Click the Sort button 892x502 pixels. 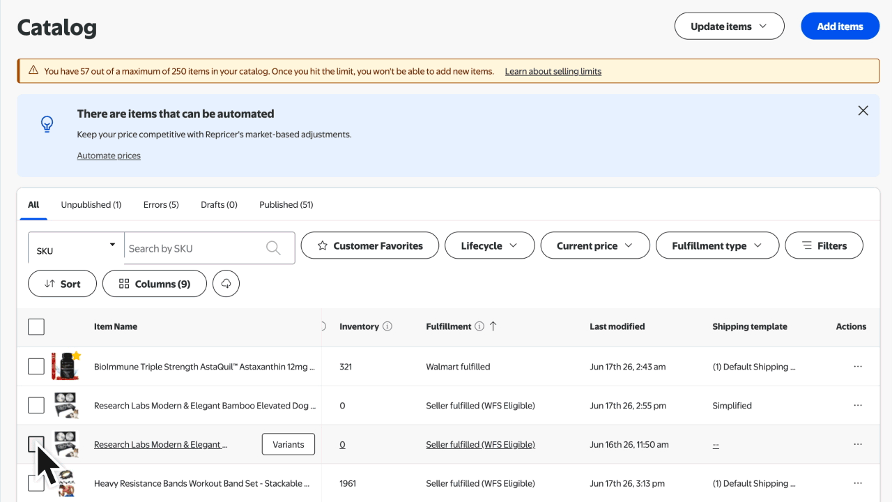tap(62, 284)
